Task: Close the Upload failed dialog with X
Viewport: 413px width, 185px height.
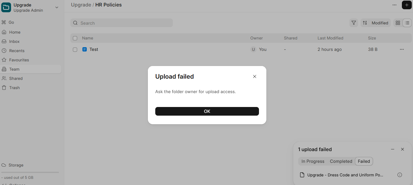Action: [x=255, y=76]
